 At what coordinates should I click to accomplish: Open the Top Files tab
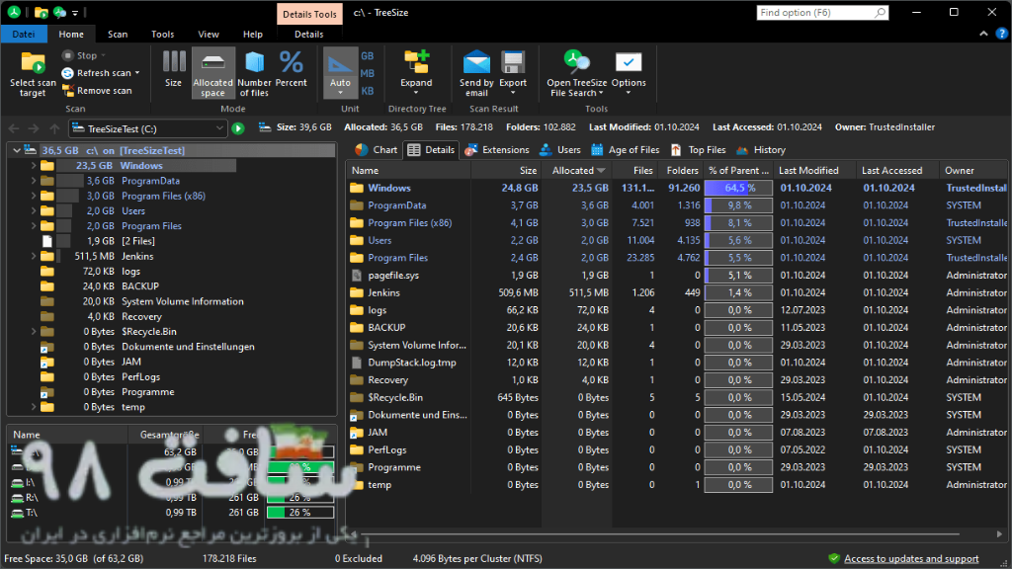coord(699,150)
